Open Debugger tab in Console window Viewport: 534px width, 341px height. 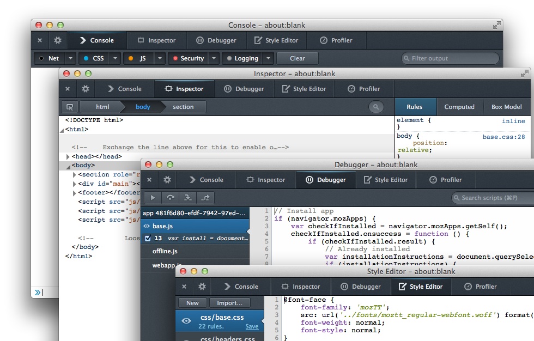[x=216, y=40]
